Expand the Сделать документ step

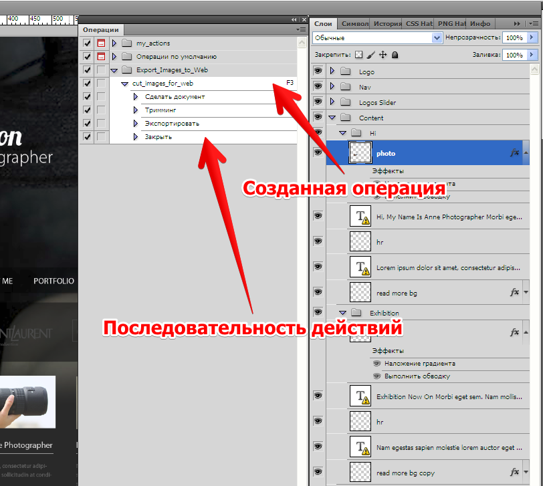136,96
